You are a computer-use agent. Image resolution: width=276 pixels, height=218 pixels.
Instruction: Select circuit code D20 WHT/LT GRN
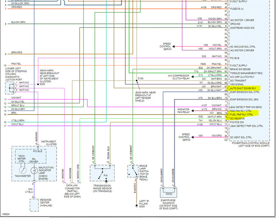click(x=210, y=117)
